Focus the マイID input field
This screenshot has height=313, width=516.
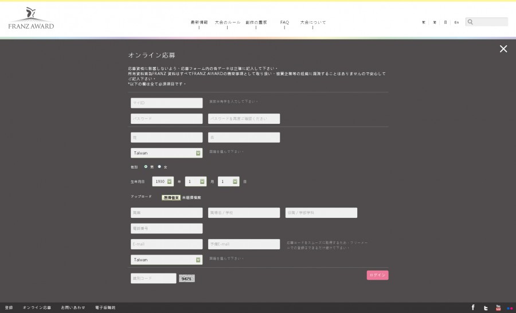tap(166, 103)
